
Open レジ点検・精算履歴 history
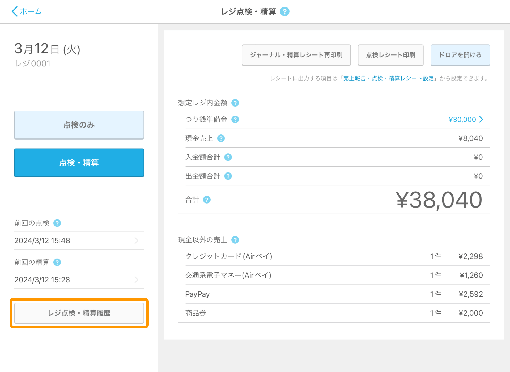(x=79, y=313)
